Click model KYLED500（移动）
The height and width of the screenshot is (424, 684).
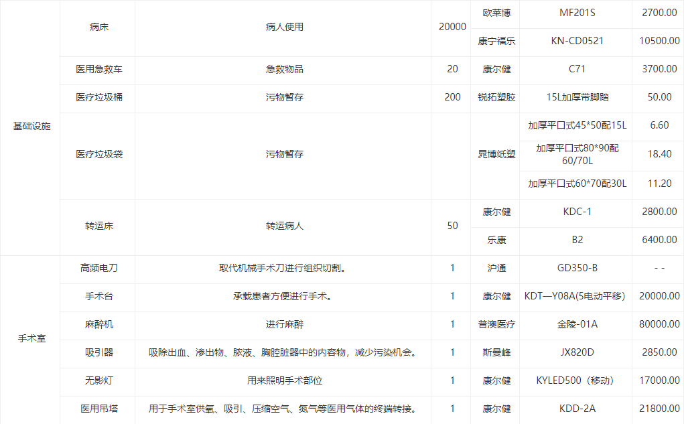click(575, 381)
